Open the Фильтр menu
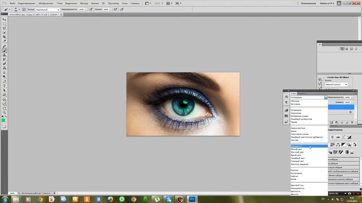This screenshot has height=203, width=362. point(84,3)
